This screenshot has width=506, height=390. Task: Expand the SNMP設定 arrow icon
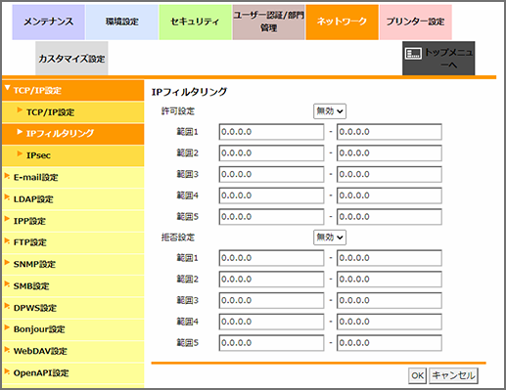tap(7, 263)
